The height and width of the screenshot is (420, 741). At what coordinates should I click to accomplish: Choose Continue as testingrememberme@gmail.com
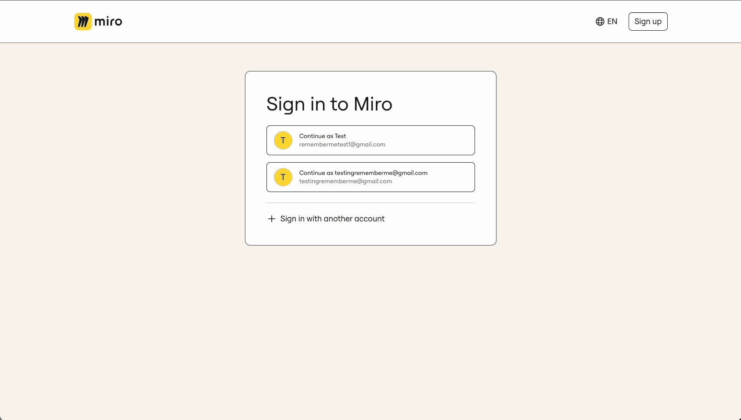(363, 173)
